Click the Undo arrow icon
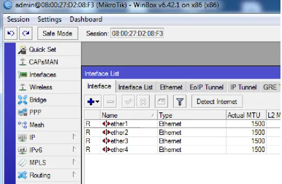Screen dimensions: 282x184 tap(11, 34)
